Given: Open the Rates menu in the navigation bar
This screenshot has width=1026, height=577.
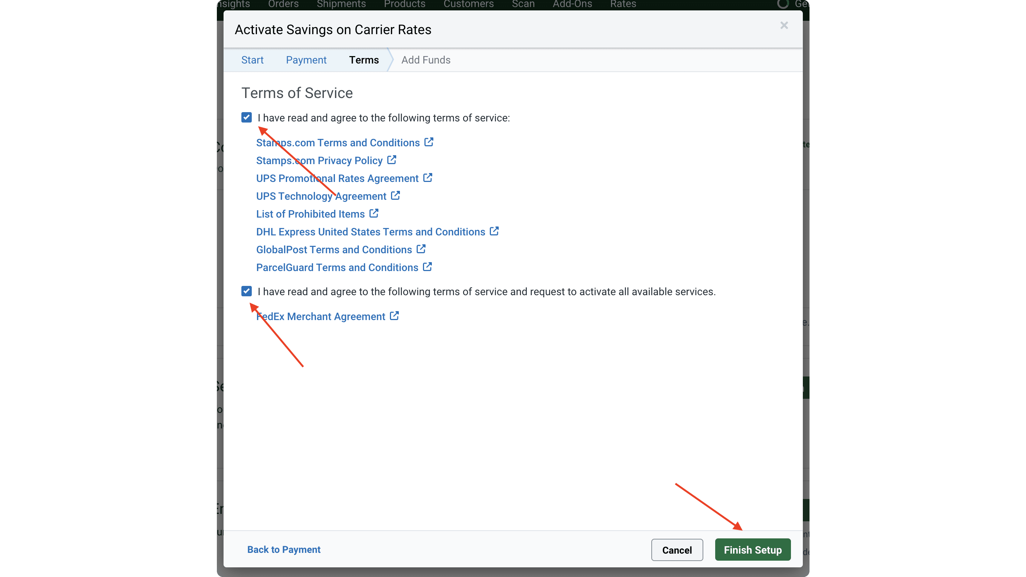Looking at the screenshot, I should 622,4.
